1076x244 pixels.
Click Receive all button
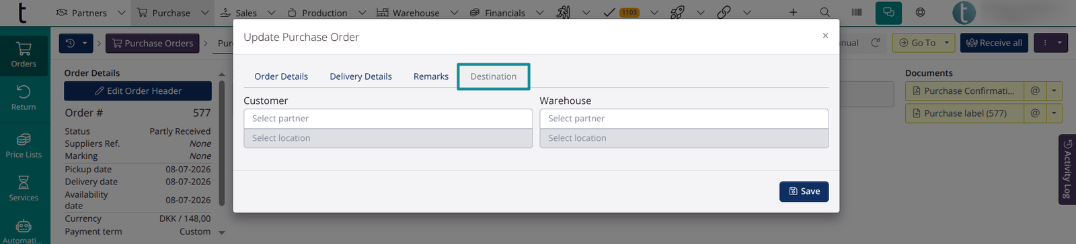[x=994, y=43]
